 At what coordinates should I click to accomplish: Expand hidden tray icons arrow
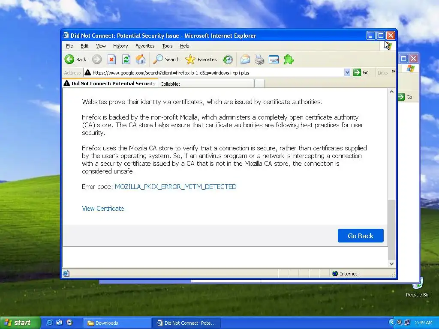(392, 323)
